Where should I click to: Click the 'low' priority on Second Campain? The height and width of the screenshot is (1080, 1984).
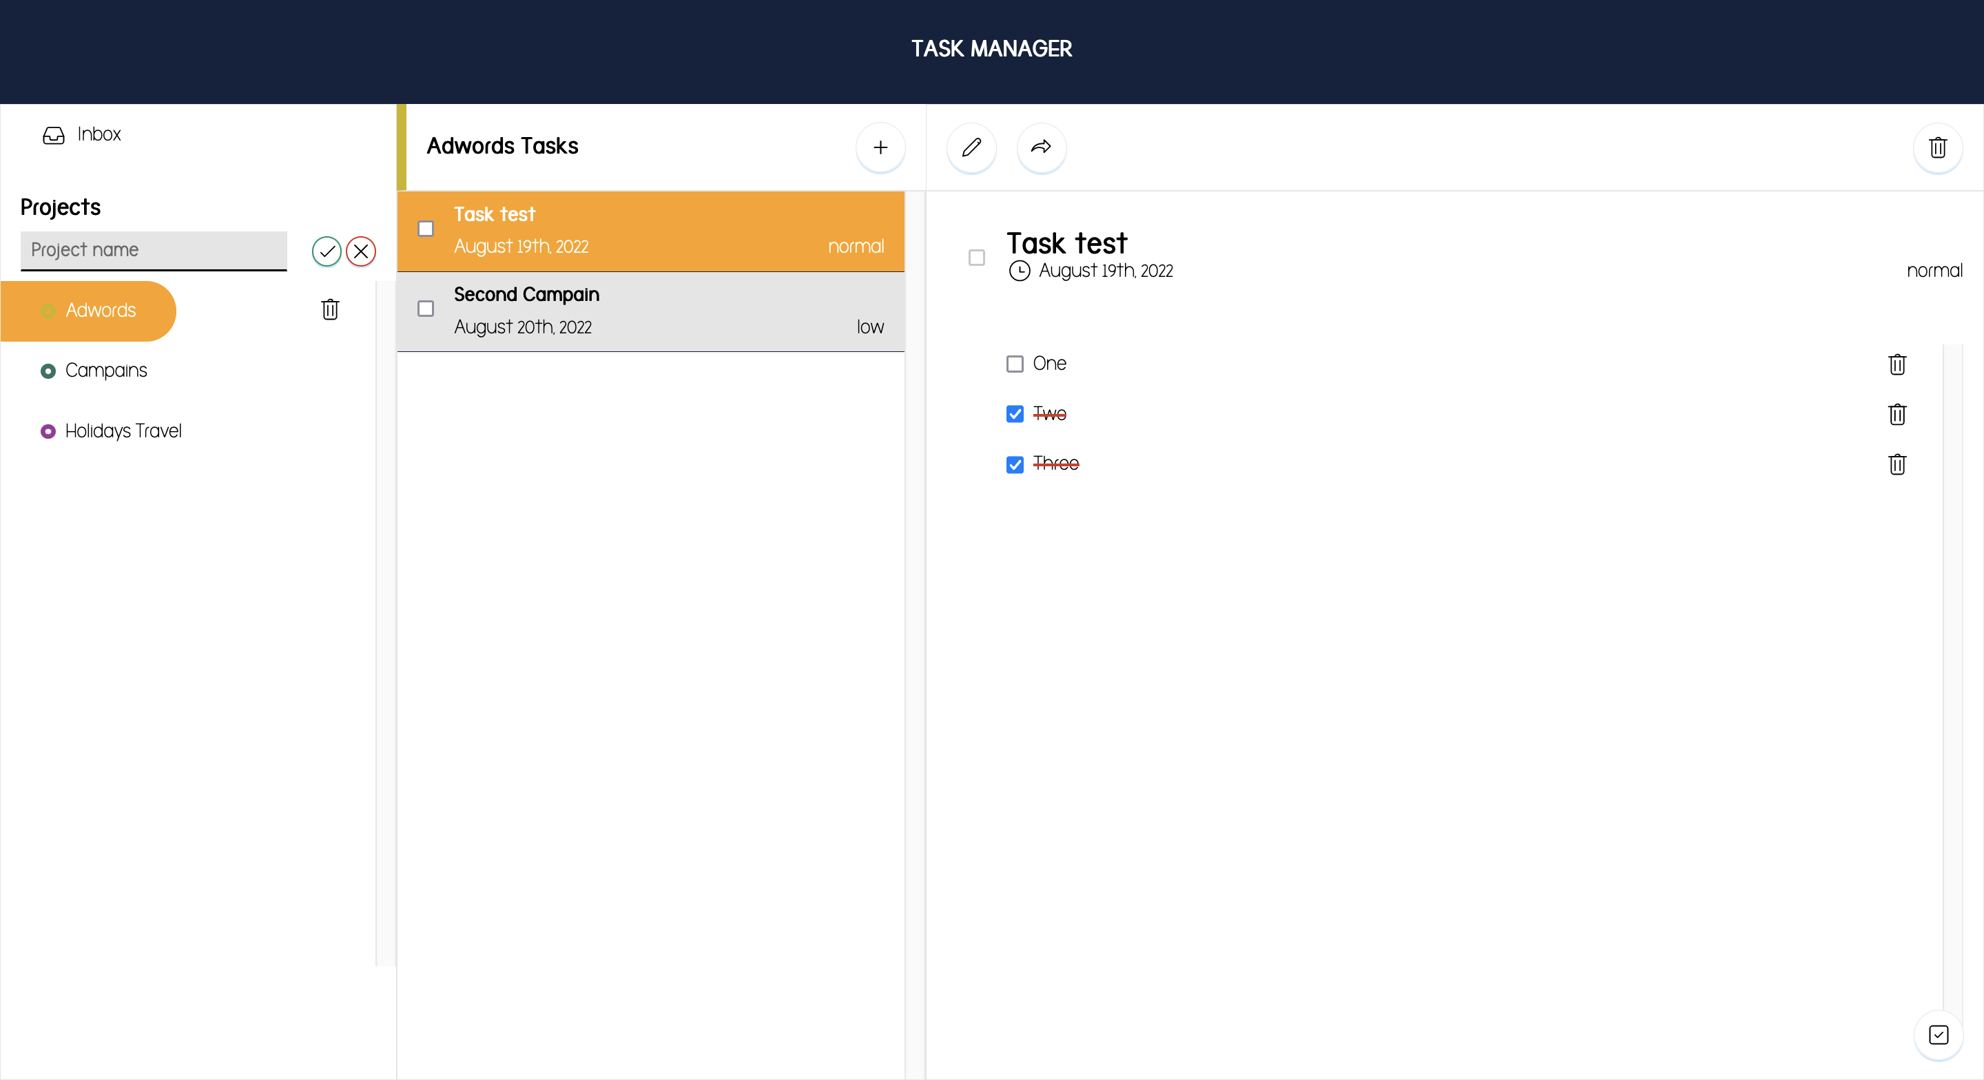pos(869,326)
